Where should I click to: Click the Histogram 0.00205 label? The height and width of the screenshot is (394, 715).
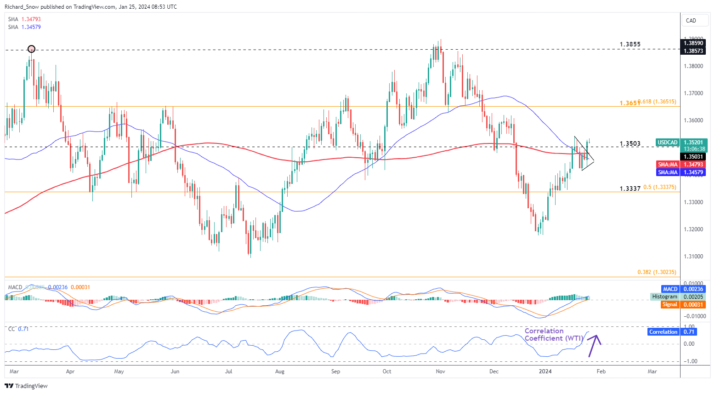point(678,297)
